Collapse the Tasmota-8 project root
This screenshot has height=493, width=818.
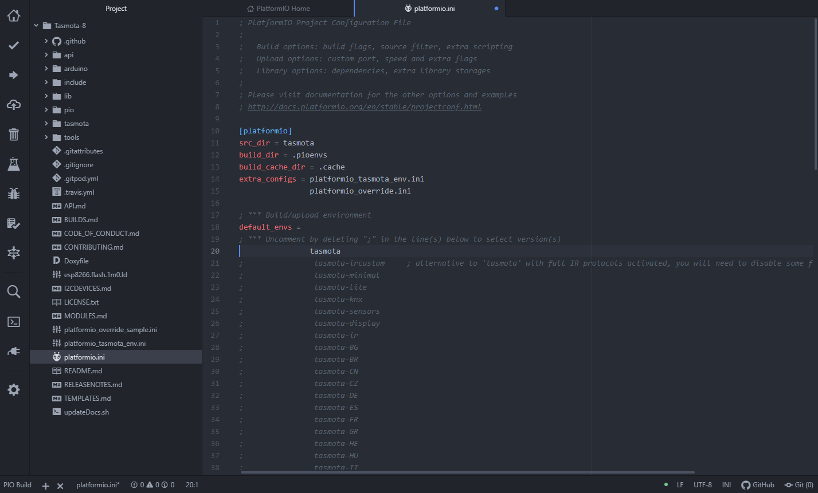(36, 26)
